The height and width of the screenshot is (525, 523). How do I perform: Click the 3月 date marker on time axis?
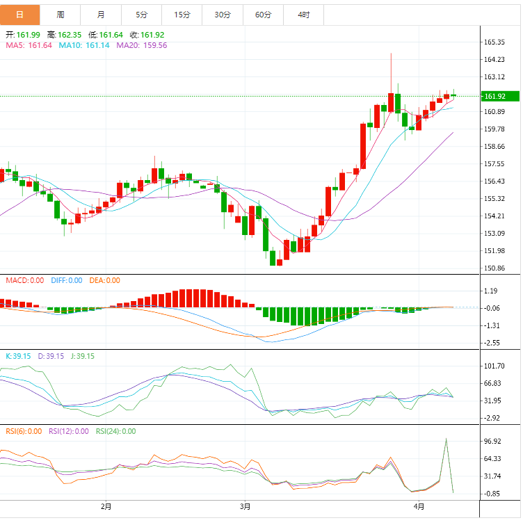click(x=245, y=506)
